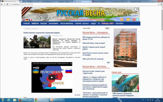Image resolution: width=163 pixels, height=102 pixels.
Task: Open link Российские инженеры разработали модуль
Action: point(95,87)
